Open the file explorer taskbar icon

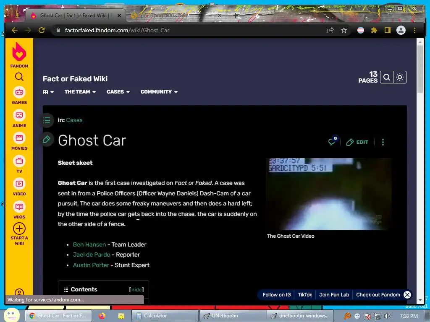coord(121,316)
